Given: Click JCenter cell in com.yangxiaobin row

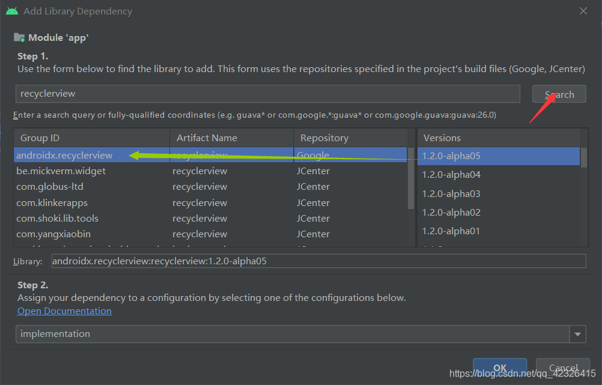Looking at the screenshot, I should [x=313, y=234].
